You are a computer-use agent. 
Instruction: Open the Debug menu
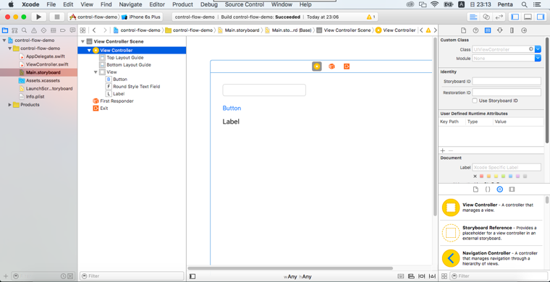point(209,4)
